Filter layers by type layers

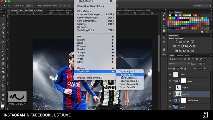[193, 59]
